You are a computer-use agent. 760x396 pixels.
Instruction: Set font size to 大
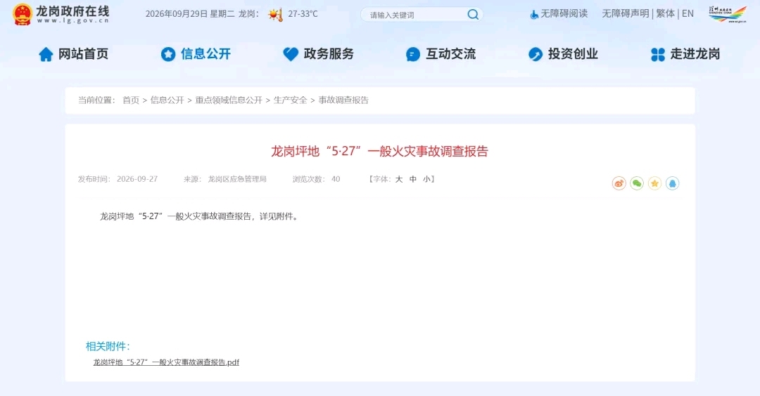pos(399,179)
